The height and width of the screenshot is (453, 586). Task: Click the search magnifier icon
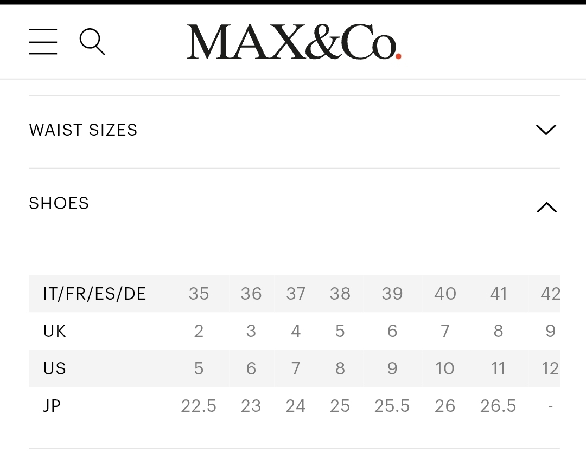coord(92,42)
